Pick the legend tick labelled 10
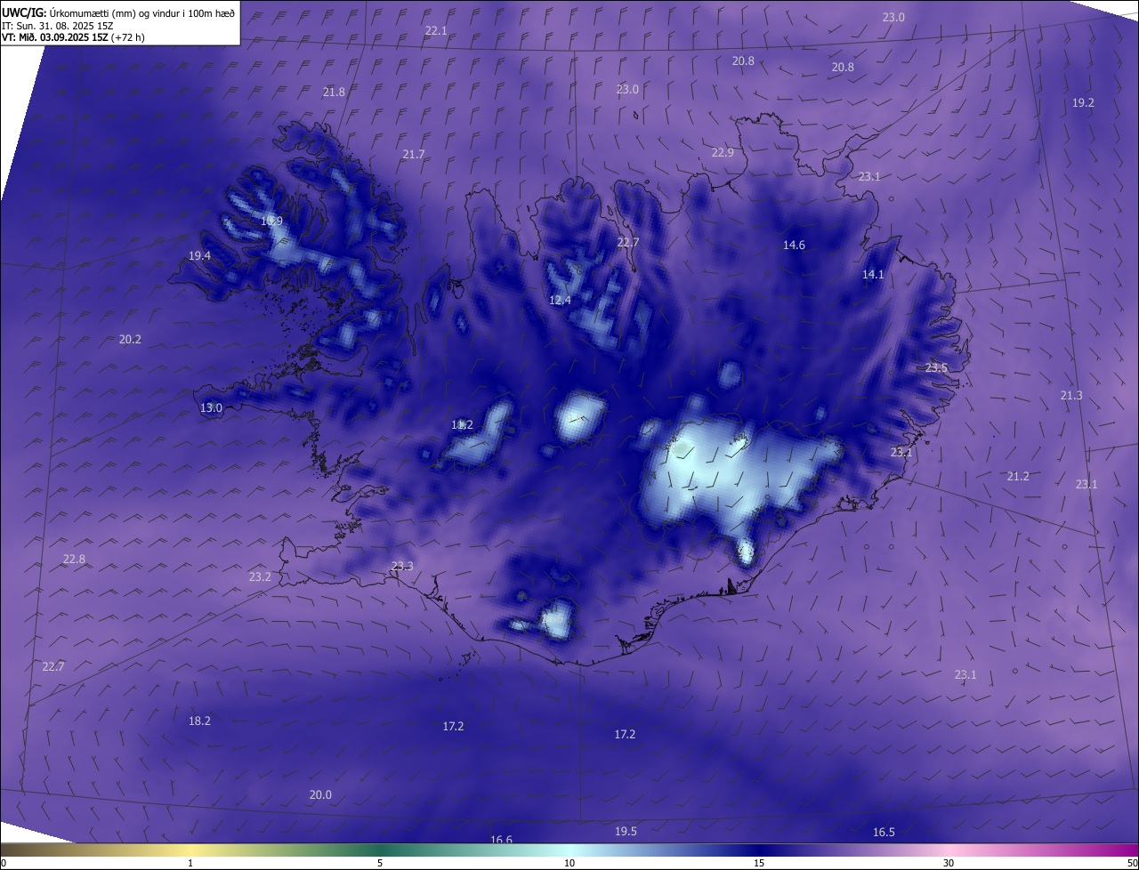Screen dimensions: 1139x870 [569, 864]
